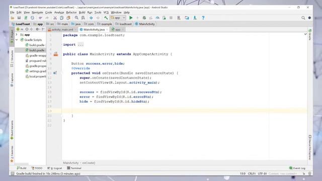Open the Event Log button
The image size is (322, 181).
(297, 168)
